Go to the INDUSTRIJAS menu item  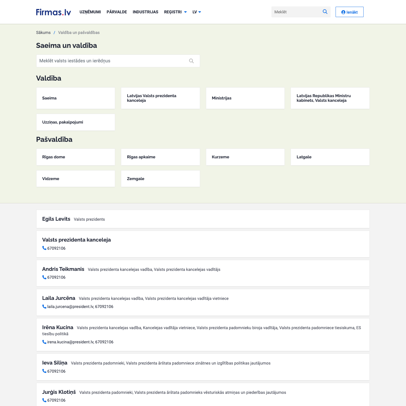point(145,12)
